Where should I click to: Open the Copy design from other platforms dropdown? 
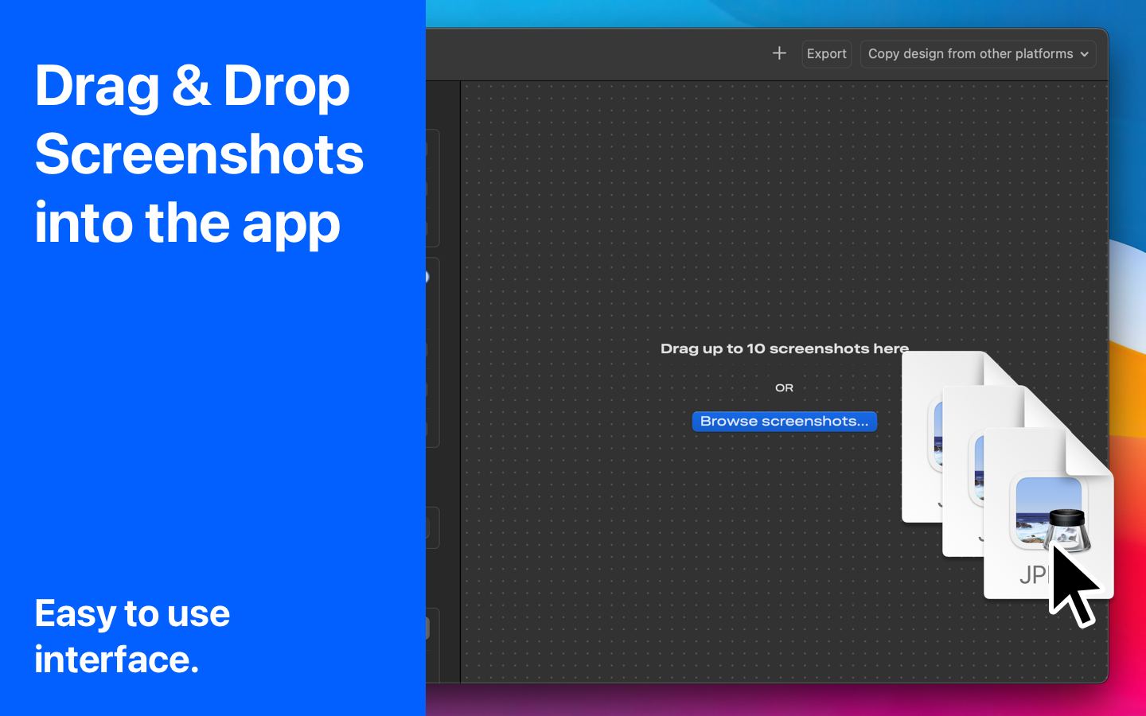coord(978,54)
